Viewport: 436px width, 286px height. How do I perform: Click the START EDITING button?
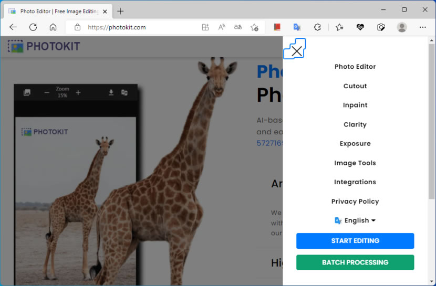pos(355,241)
